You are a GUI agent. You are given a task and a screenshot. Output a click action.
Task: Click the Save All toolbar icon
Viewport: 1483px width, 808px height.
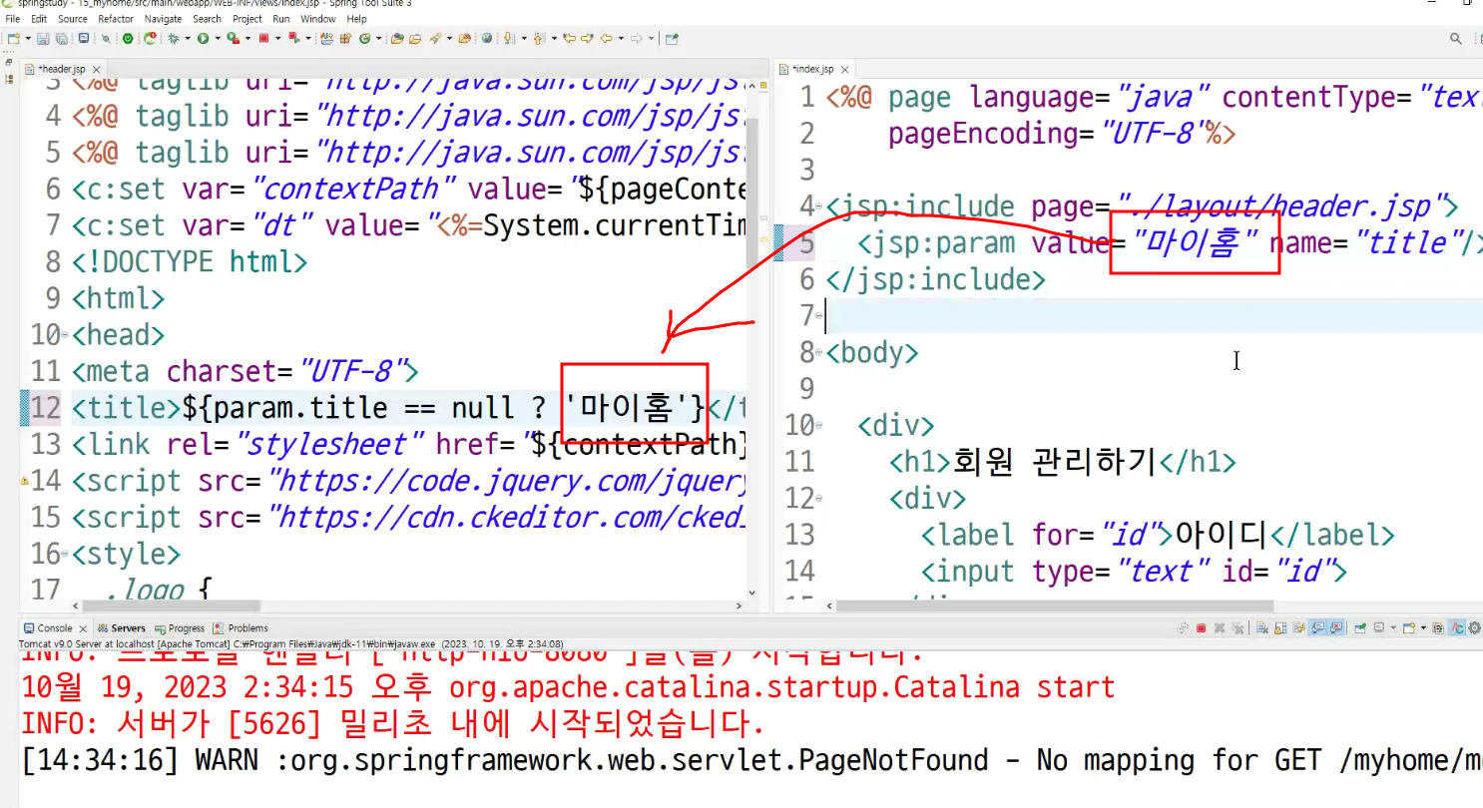coord(61,39)
